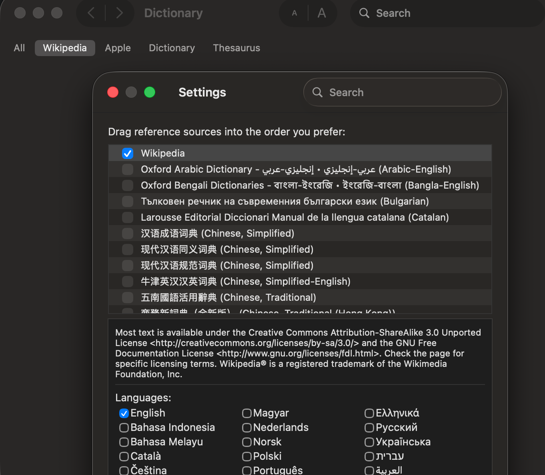This screenshot has width=545, height=475.
Task: Select the 现代汉语同义词典 row text
Action: (227, 250)
